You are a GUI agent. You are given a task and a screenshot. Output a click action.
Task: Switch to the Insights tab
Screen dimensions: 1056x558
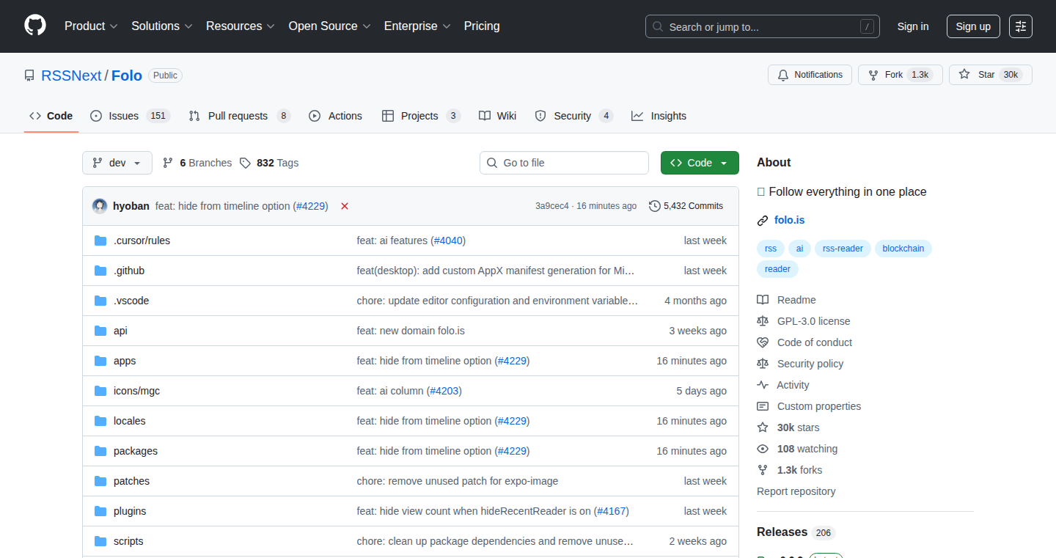click(x=659, y=116)
